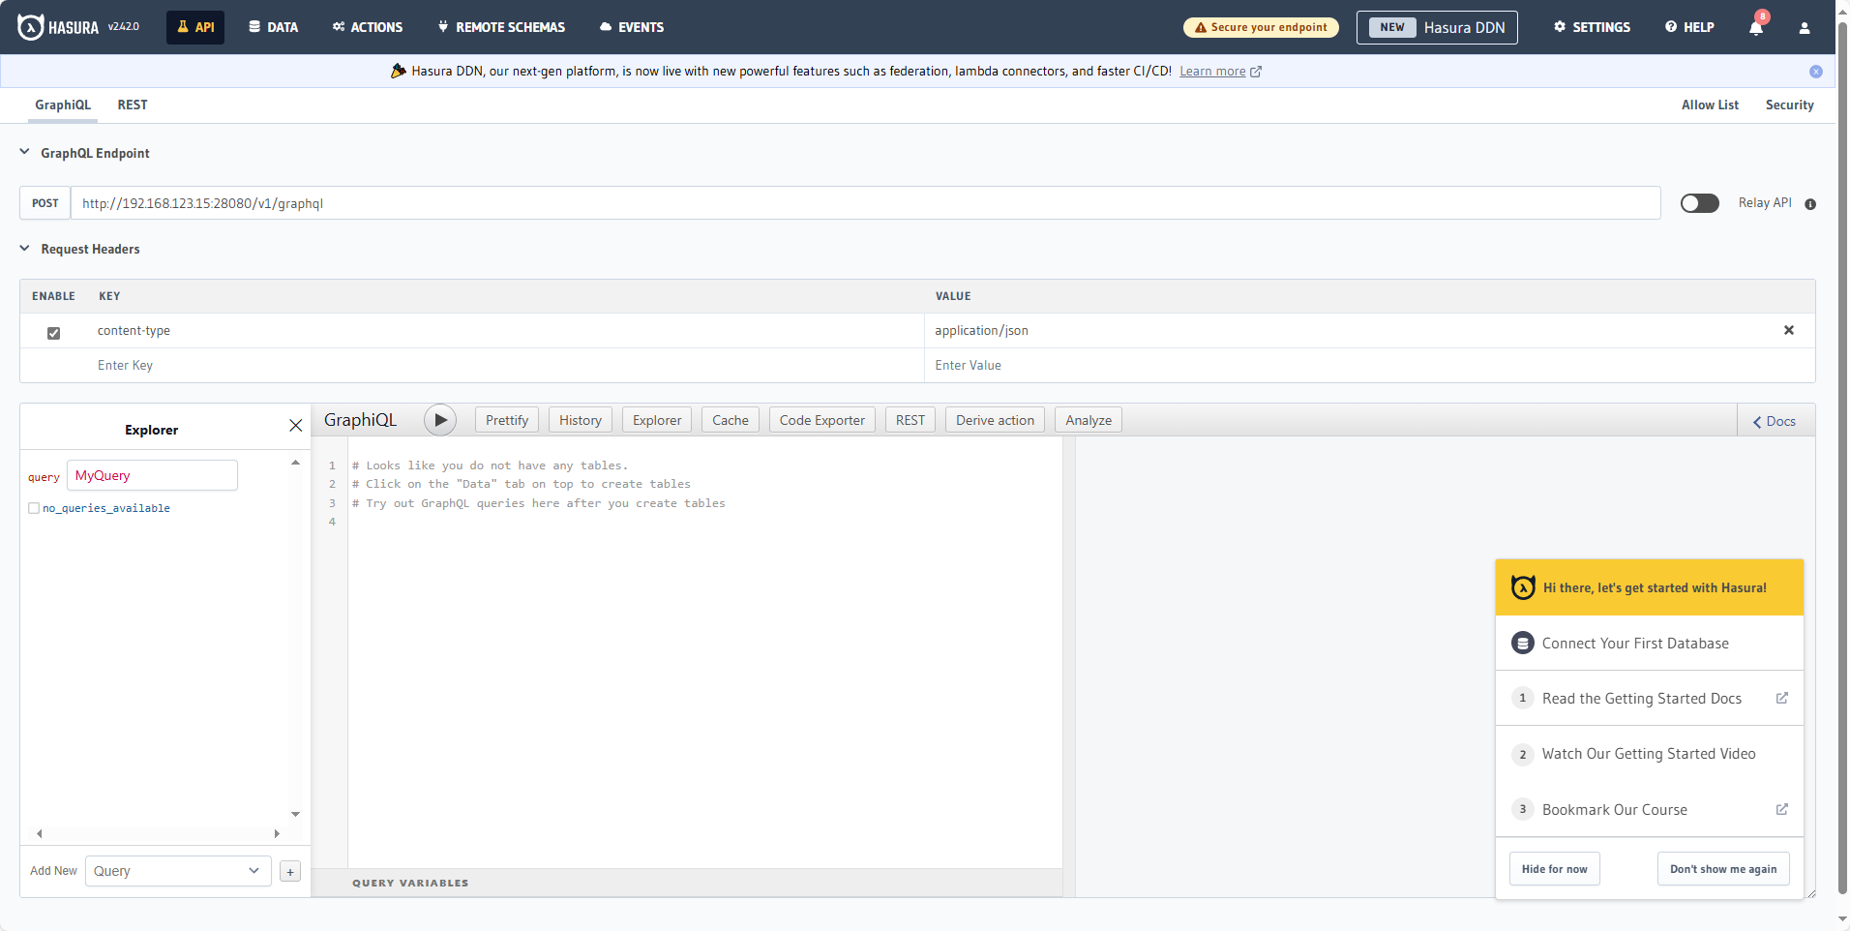Focus the Enter Value header field

[1369, 365]
